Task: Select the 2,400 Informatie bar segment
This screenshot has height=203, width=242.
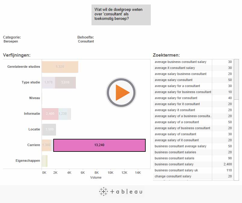Action: 50,114
